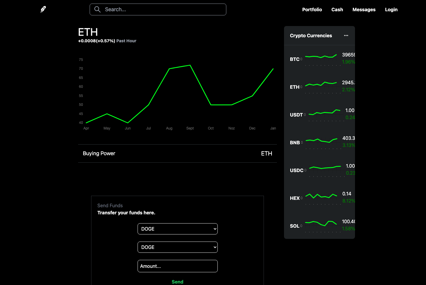Click the search magnifying glass icon
Image resolution: width=426 pixels, height=285 pixels.
coord(97,9)
